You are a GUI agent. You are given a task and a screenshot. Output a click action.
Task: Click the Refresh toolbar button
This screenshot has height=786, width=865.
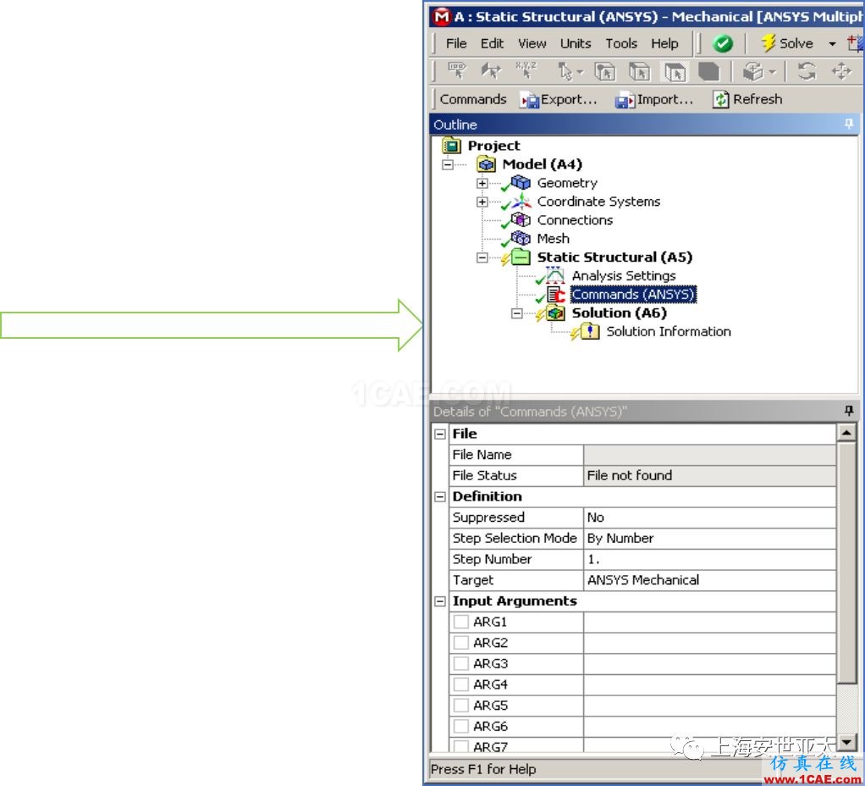[x=747, y=99]
